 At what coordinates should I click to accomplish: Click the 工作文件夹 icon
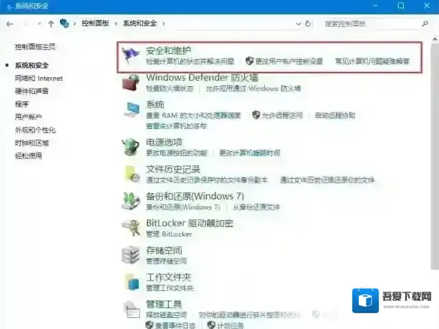132,281
